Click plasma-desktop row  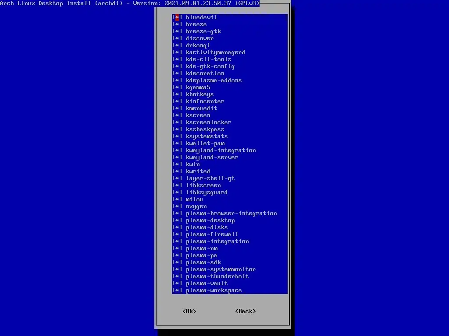(230, 220)
